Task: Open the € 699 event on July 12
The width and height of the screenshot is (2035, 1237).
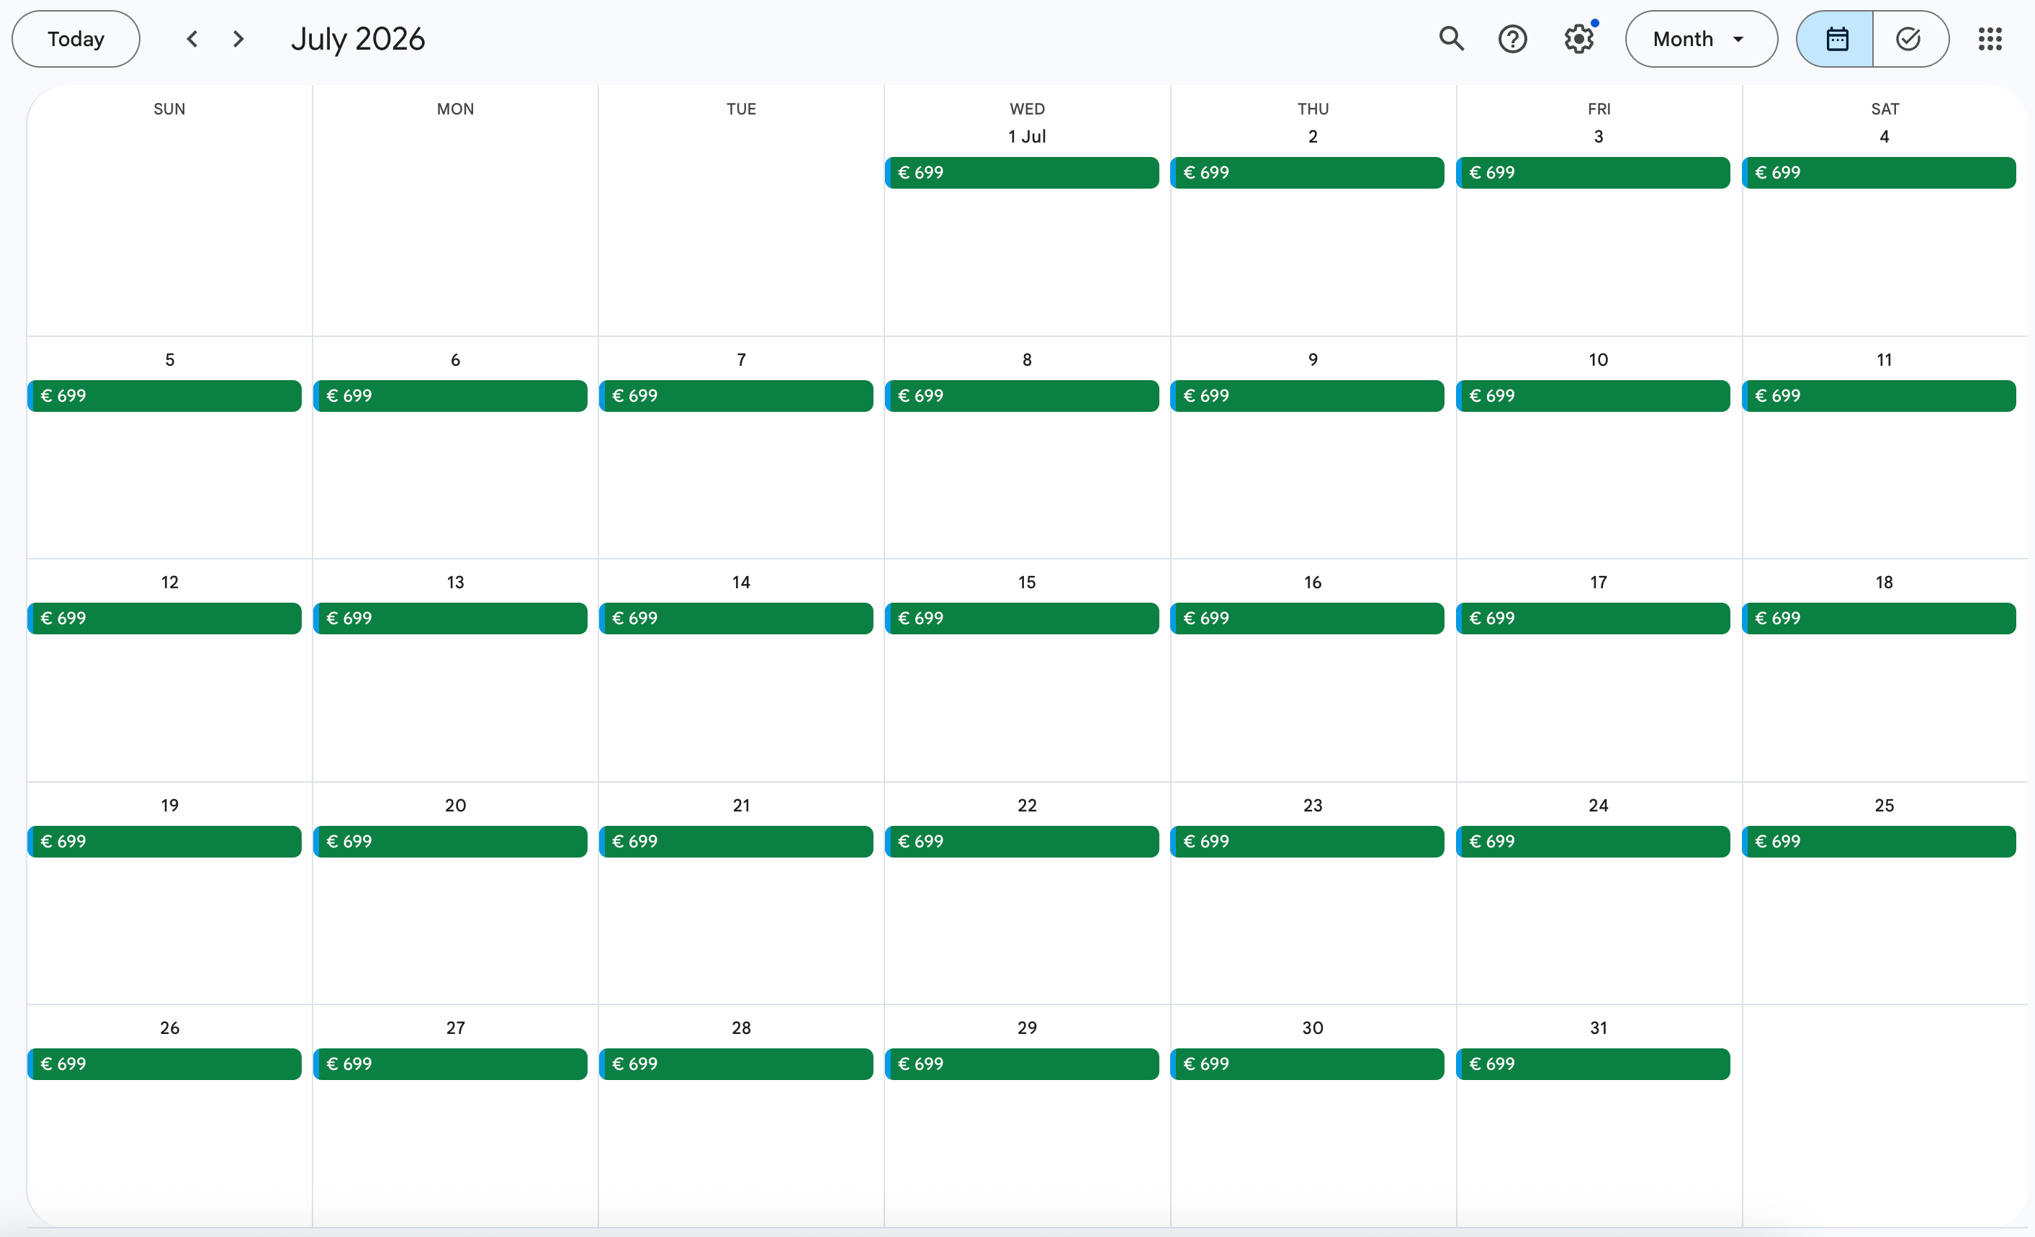Action: (x=164, y=618)
